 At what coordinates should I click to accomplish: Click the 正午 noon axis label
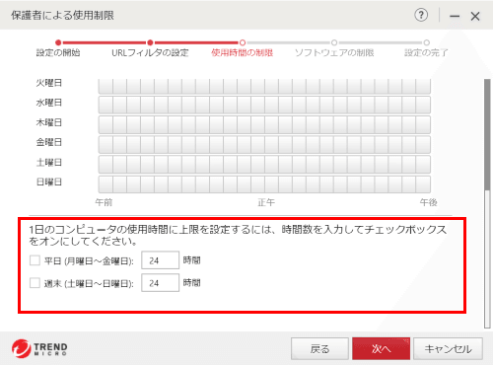(x=266, y=202)
